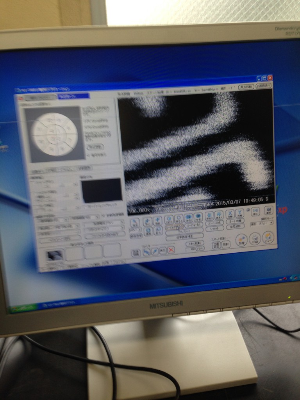Screen dimensions: 300x400
Task: Select the Stigmator X (非点X) icon
Action: 209,216
